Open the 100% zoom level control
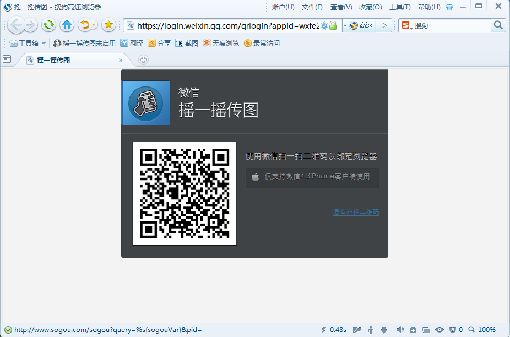 click(x=482, y=330)
